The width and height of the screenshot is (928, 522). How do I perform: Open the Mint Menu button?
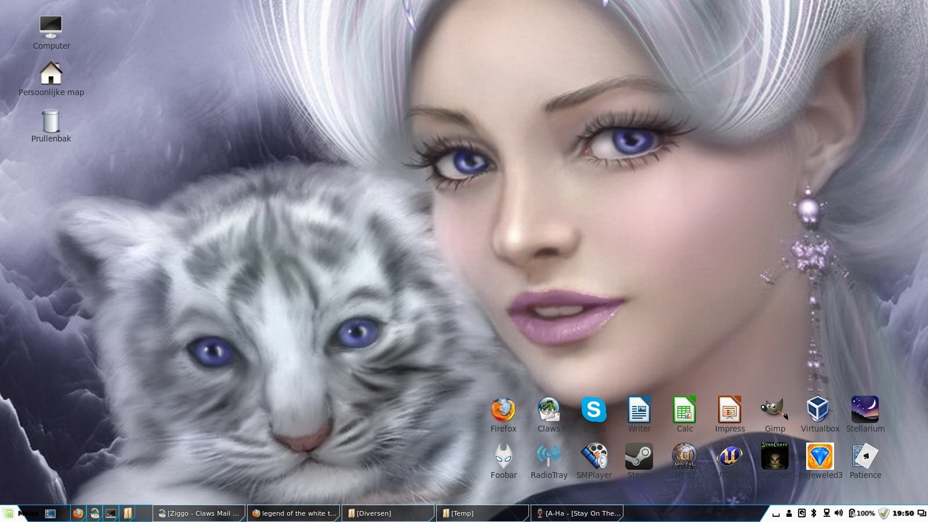click(x=20, y=513)
